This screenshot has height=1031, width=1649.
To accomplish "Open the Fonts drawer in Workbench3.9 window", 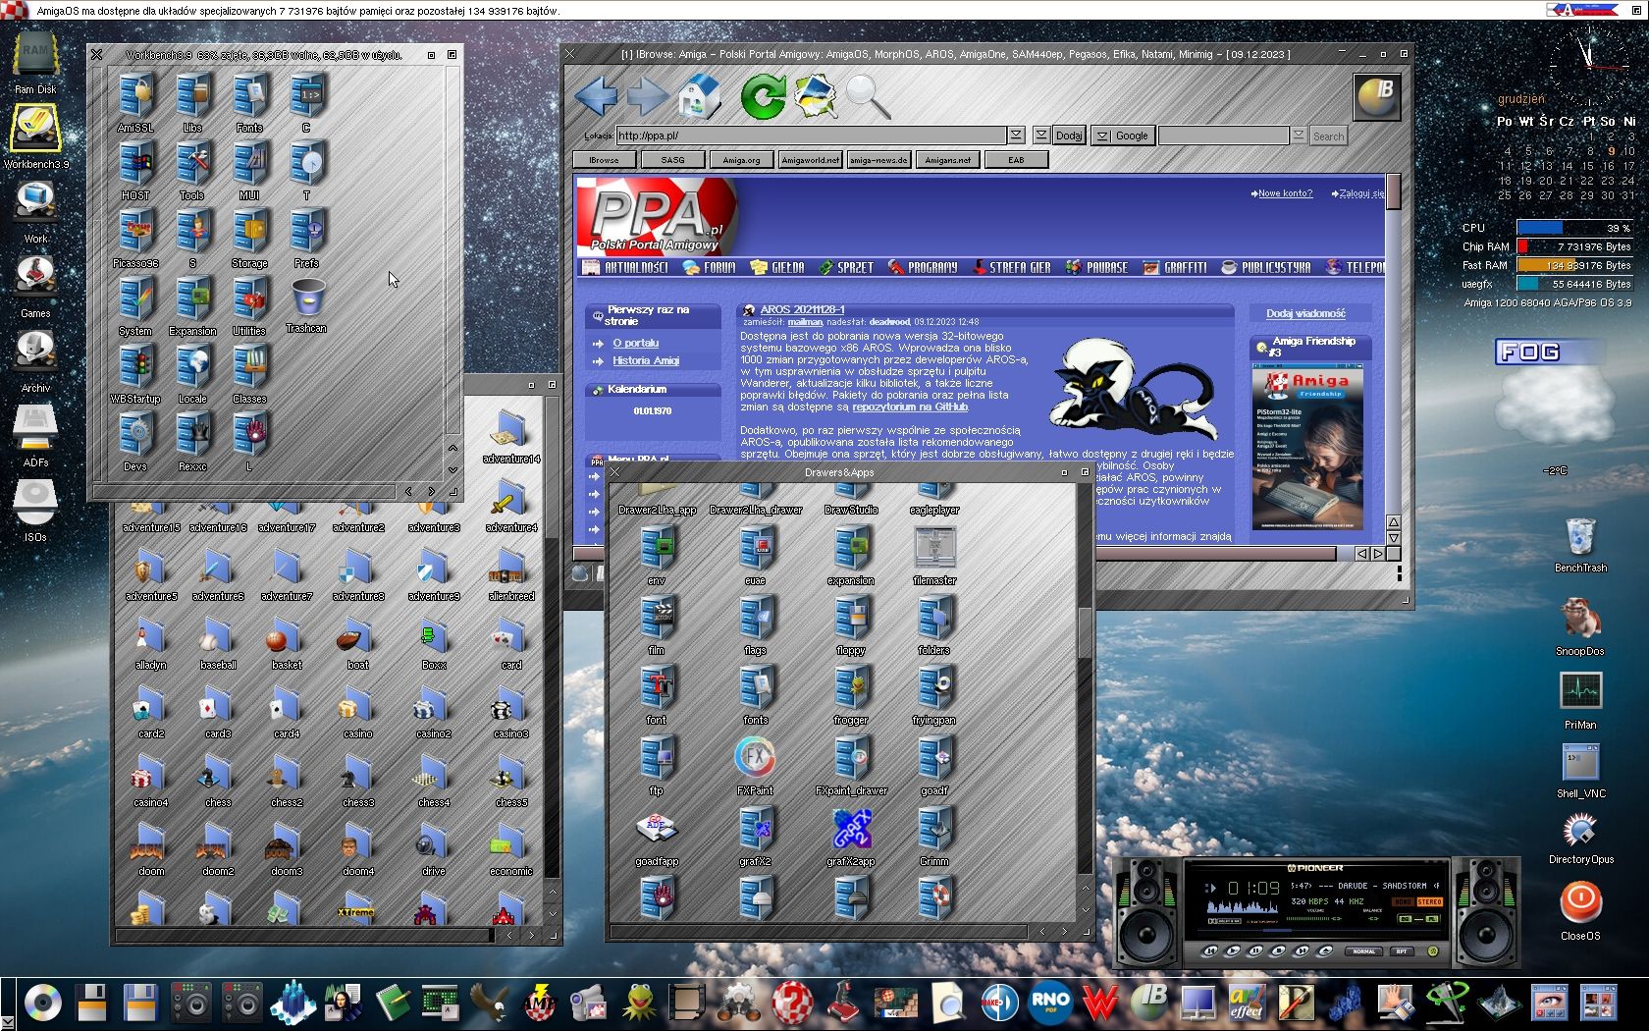I will 249,103.
